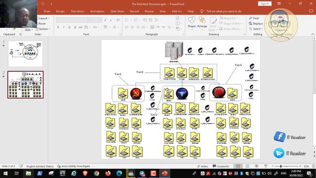Start Slide Show from status bar icon

(x=266, y=166)
